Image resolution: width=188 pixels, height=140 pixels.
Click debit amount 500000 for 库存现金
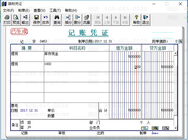pyautogui.click(x=134, y=57)
